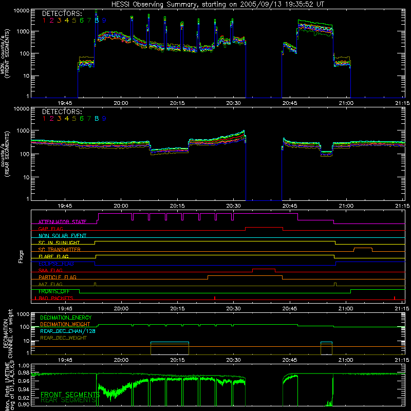Click the 0.92 livetime axis value
Screen dimensions: 411x411
24,398
